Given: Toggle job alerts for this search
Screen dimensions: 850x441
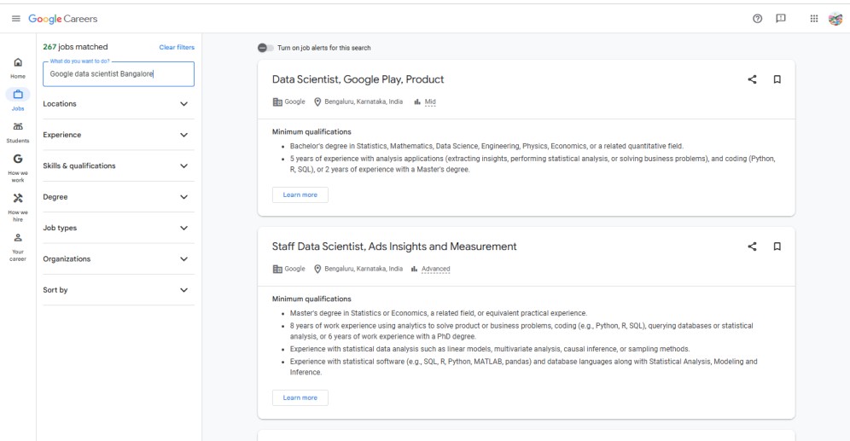Looking at the screenshot, I should coord(265,48).
